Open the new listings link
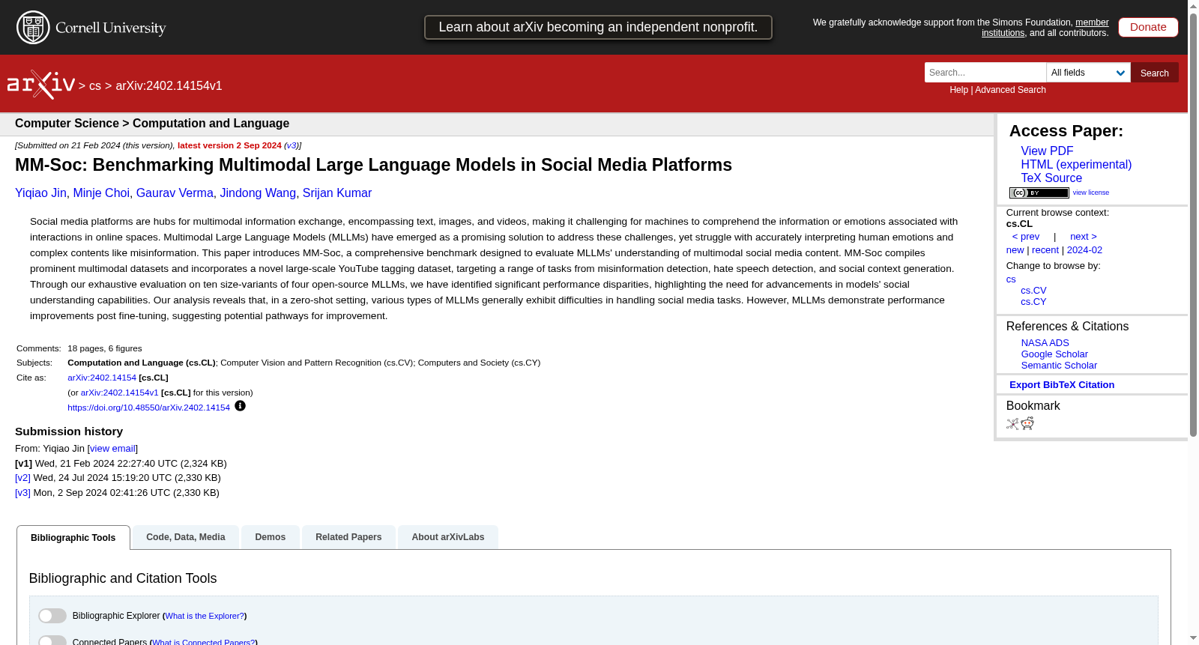 (x=1015, y=250)
